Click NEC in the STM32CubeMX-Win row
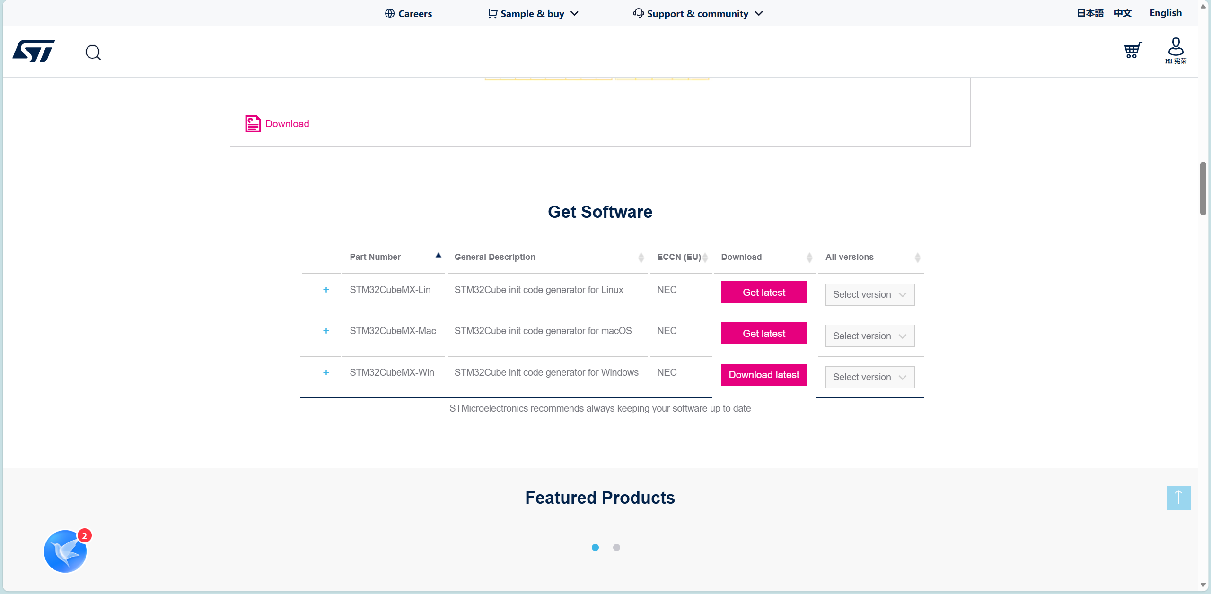The width and height of the screenshot is (1211, 594). (x=667, y=372)
